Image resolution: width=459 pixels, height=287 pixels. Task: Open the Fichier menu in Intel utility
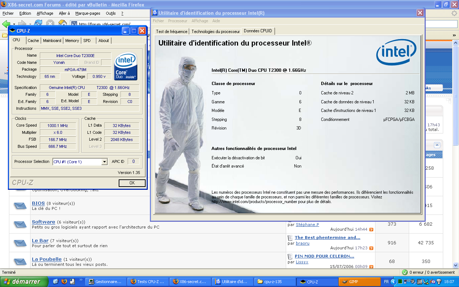coord(158,21)
